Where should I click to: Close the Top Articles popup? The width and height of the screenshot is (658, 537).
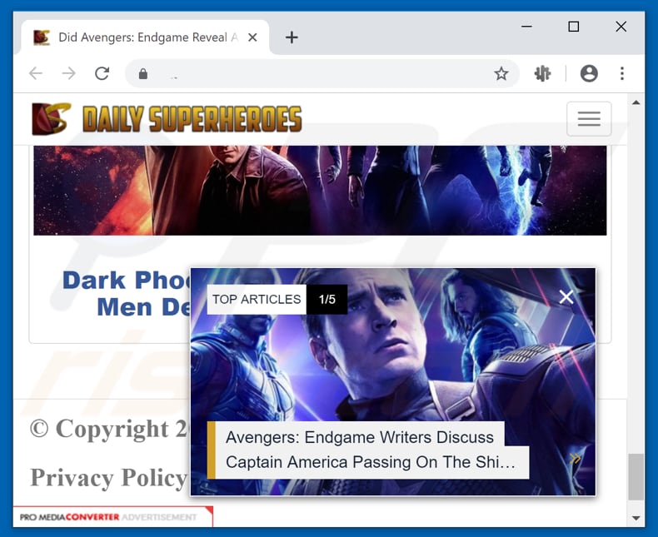click(566, 297)
